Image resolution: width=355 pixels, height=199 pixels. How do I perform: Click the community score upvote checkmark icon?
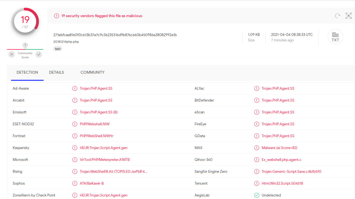(x=39, y=54)
